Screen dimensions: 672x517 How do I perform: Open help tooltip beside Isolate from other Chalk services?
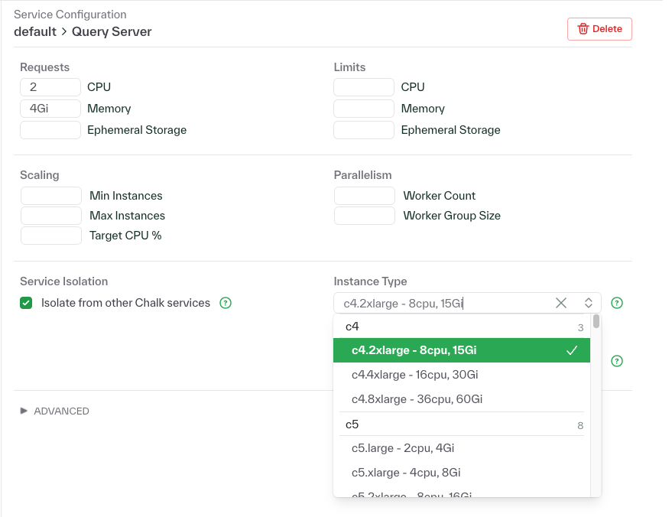226,303
